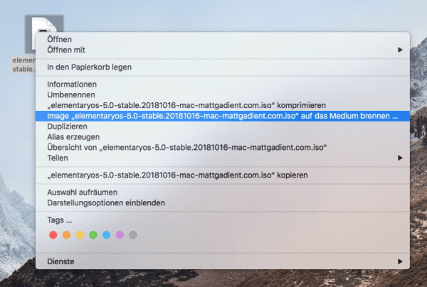Apply the red tag color

pos(53,235)
